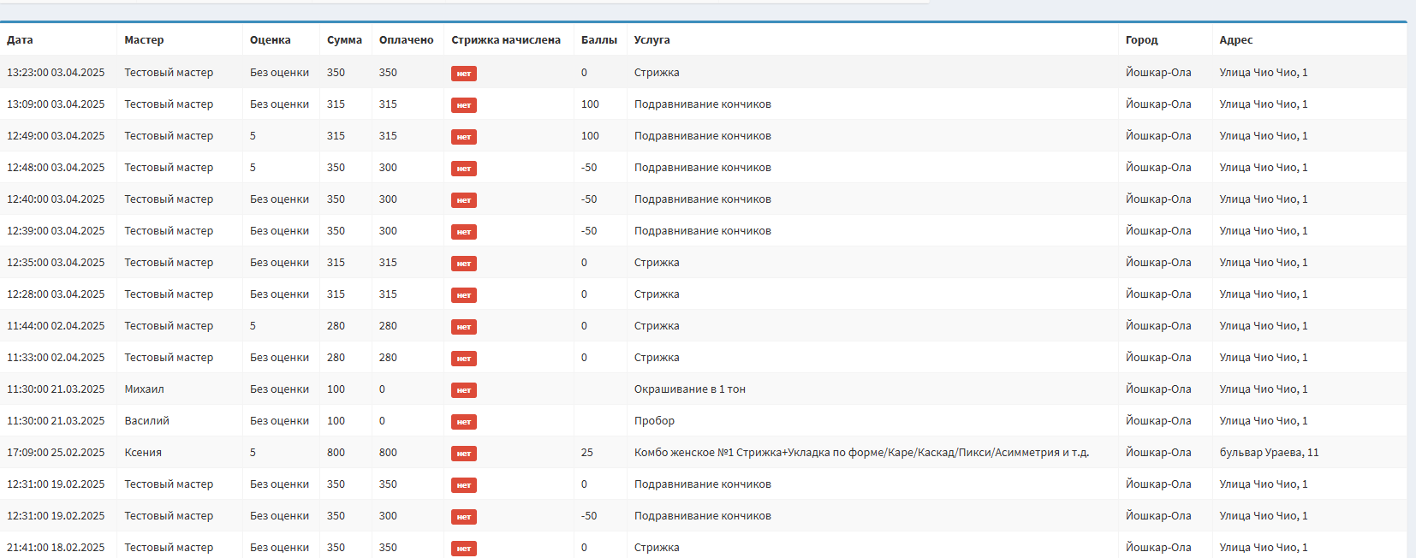Click "Стрижка" service in 13:23:00 03.04.2025 row
The height and width of the screenshot is (558, 1416).
(657, 73)
